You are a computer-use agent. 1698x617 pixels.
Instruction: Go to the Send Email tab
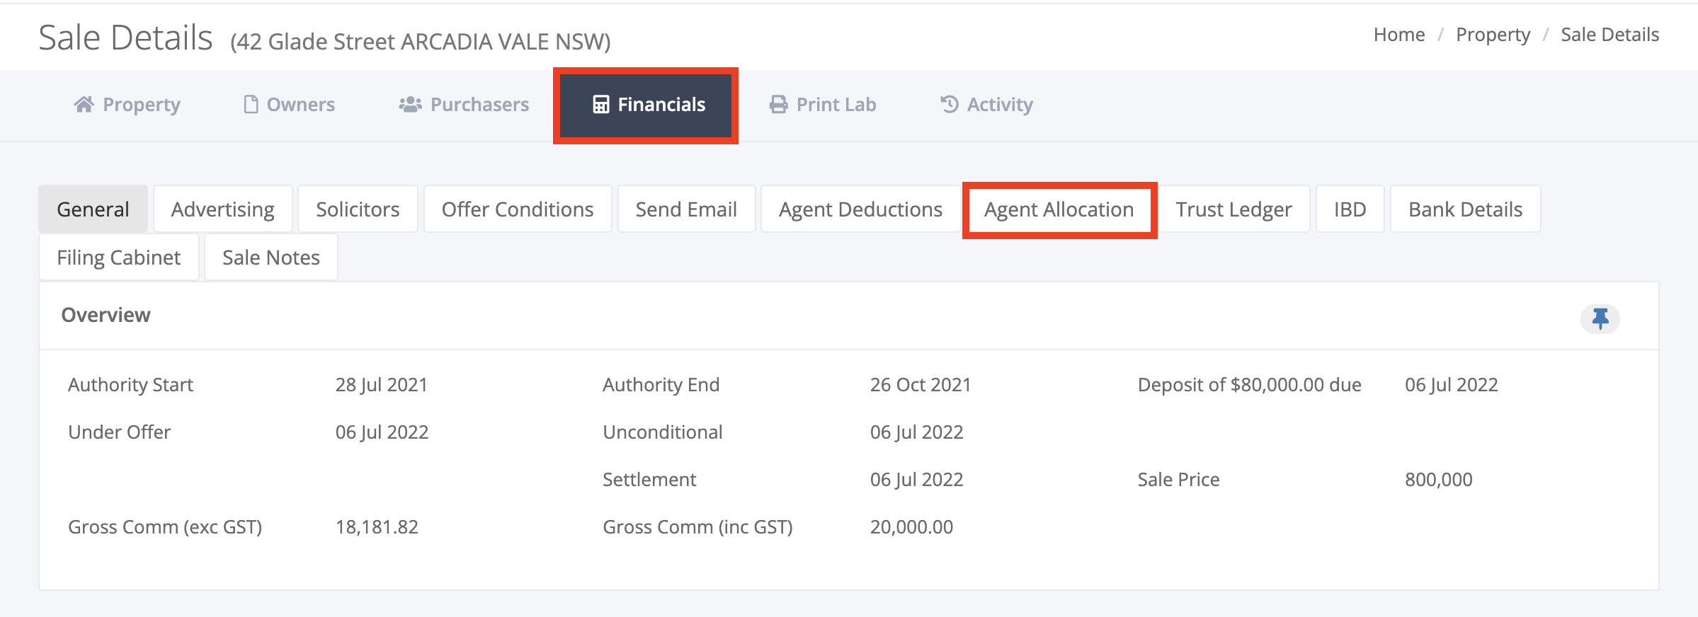[686, 209]
